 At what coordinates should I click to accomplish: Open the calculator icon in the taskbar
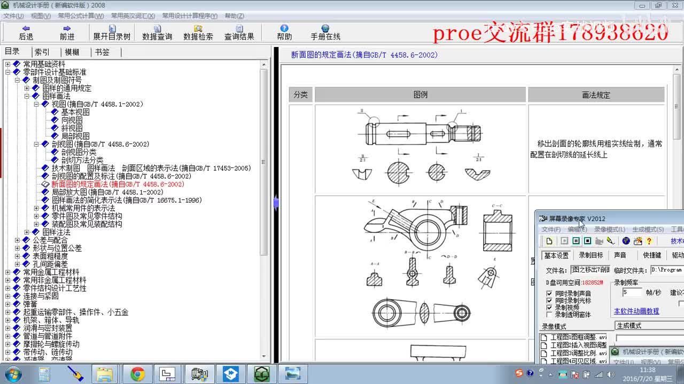[44, 374]
